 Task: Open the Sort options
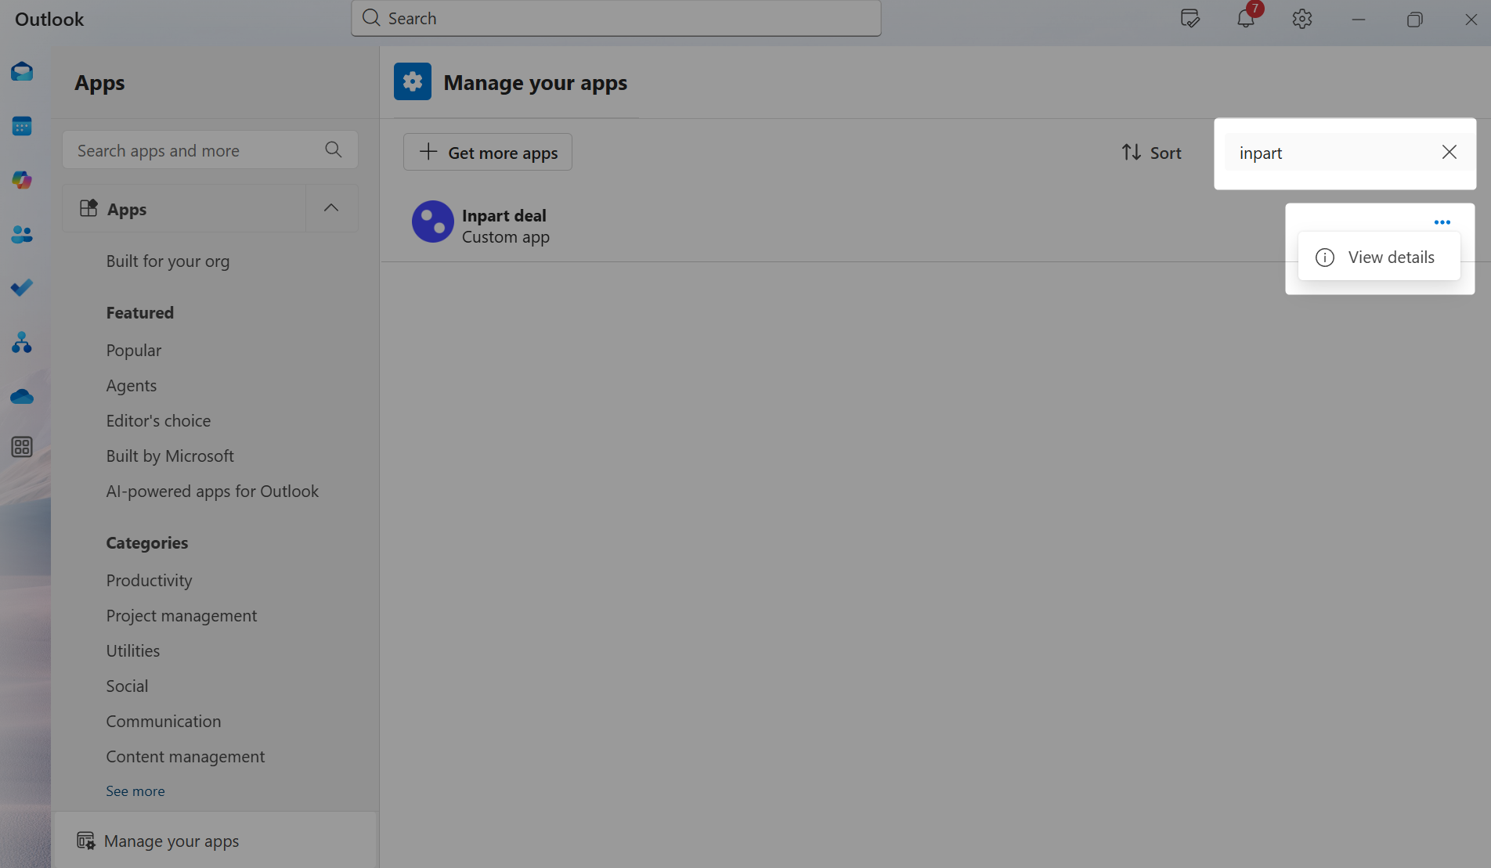1151,153
